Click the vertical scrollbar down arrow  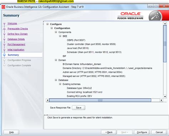165,96
